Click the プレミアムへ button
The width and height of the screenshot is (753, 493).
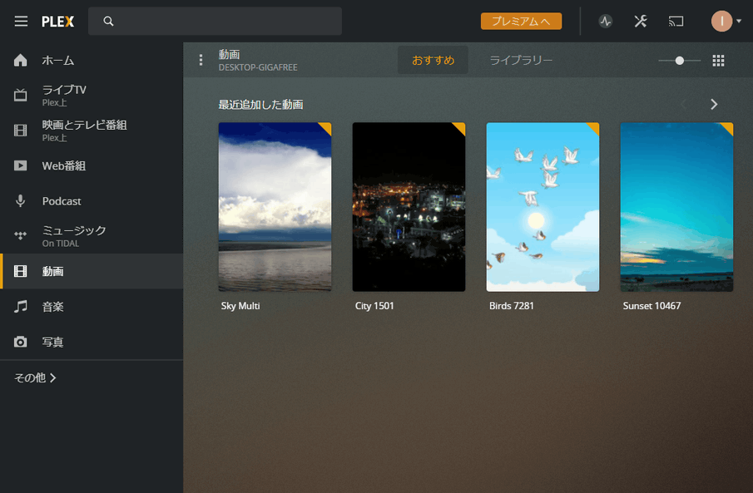coord(521,21)
